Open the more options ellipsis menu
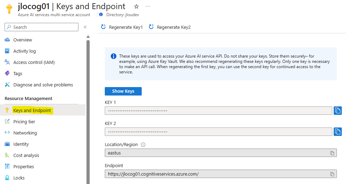Image resolution: width=346 pixels, height=184 pixels. tap(148, 6)
